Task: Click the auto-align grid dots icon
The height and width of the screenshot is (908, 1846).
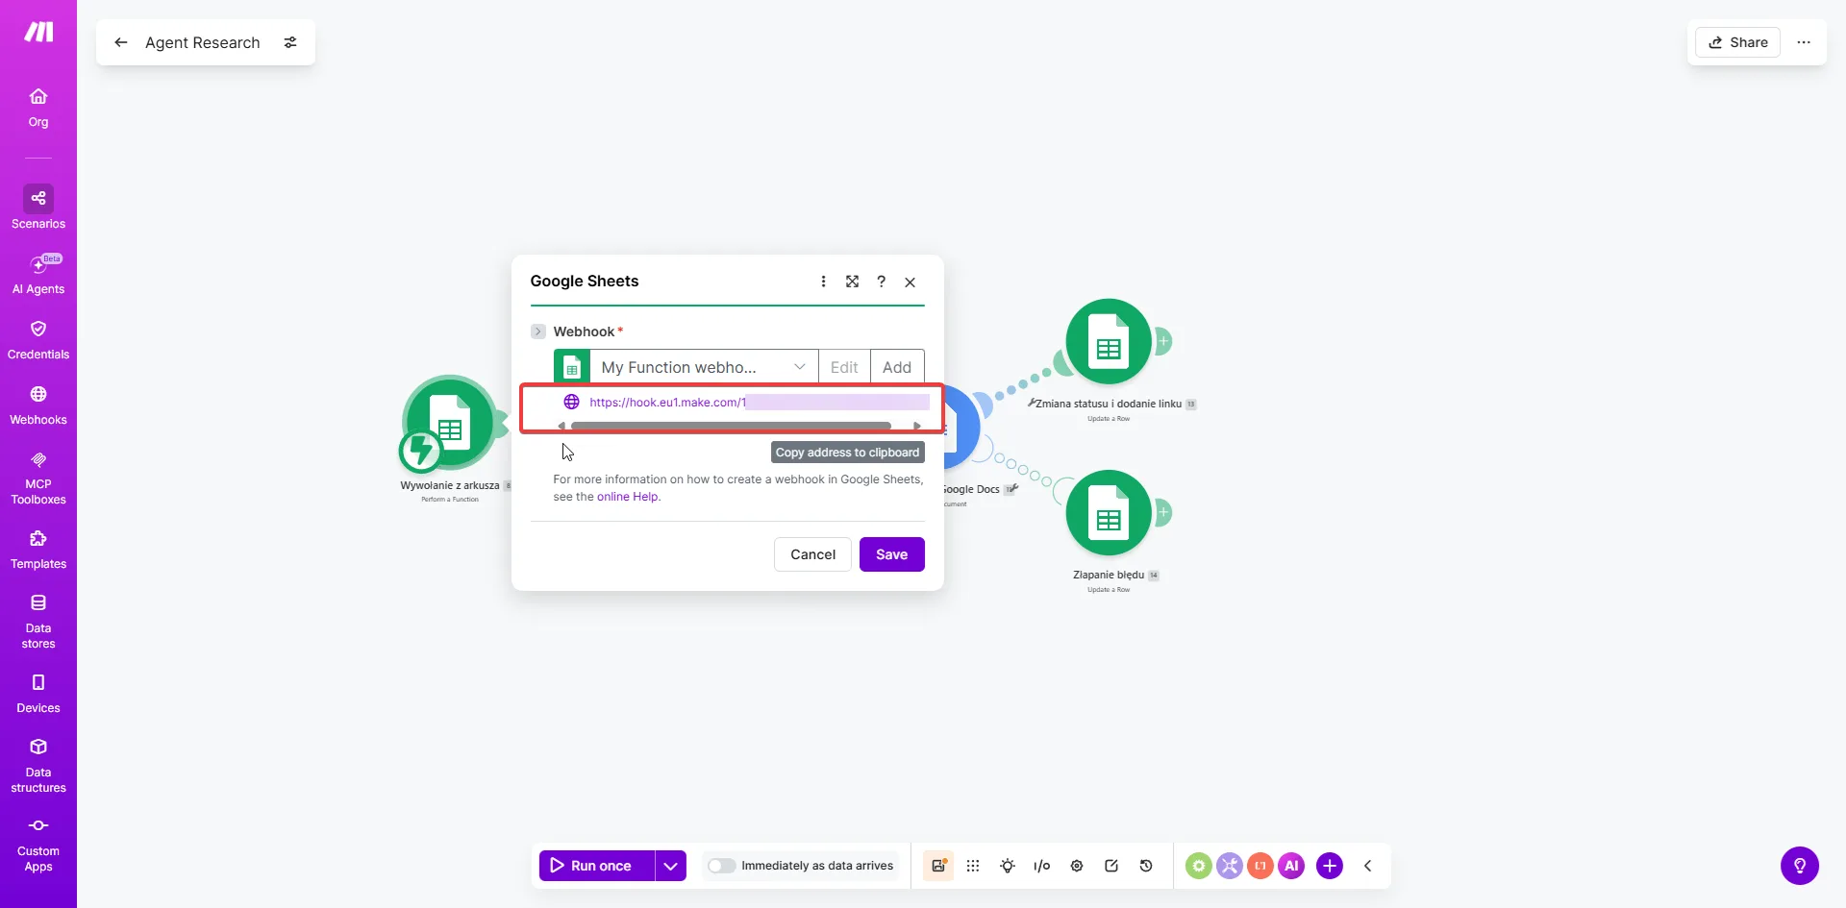Action: tap(973, 866)
